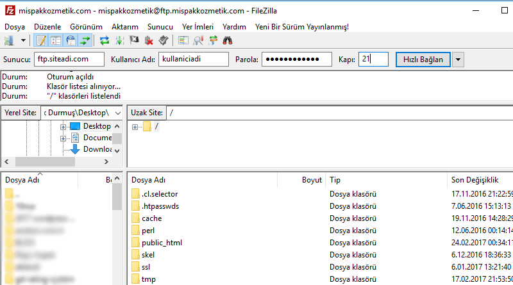Click local tree horizontal scroll right arrow
513x285 pixels.
(x=106, y=161)
